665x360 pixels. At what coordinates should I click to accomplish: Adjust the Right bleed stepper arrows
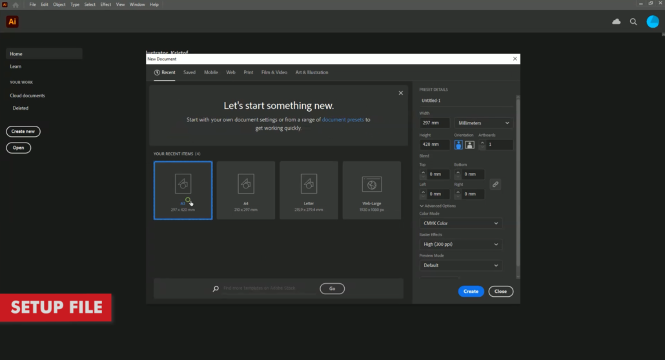458,194
